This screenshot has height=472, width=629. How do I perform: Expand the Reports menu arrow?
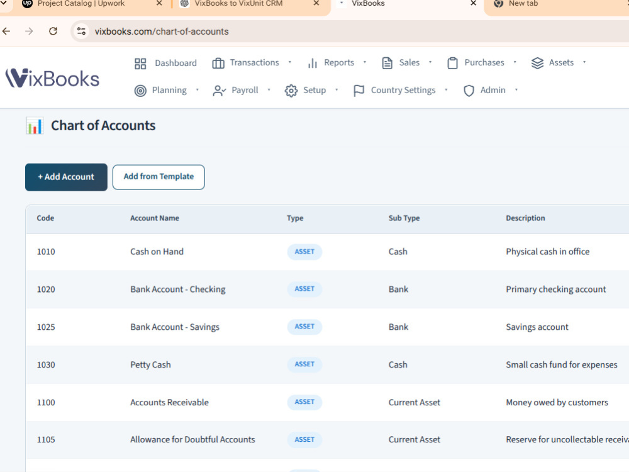365,62
